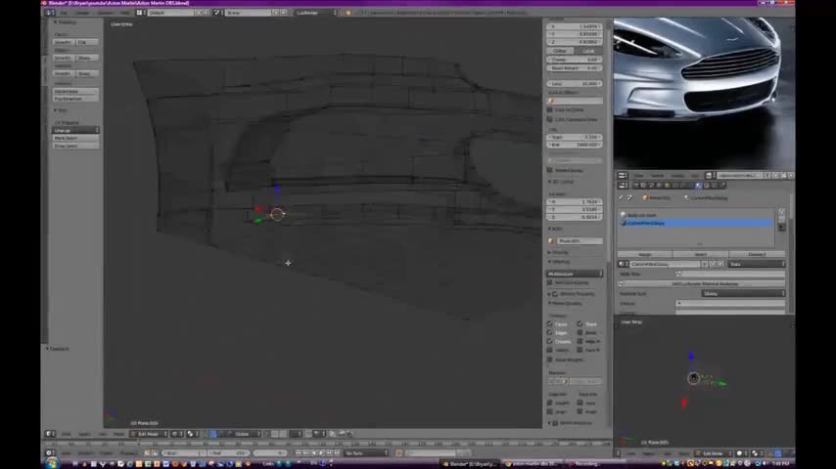836x469 pixels.
Task: Open the Glossy material type dropdown
Action: pos(743,293)
